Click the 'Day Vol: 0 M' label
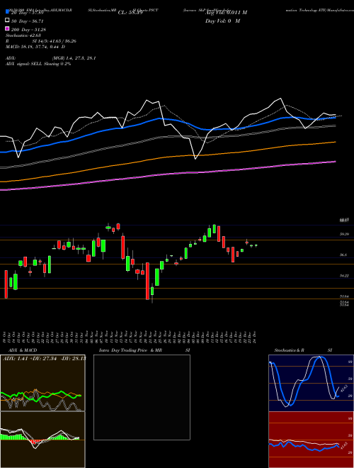 pos(222,21)
